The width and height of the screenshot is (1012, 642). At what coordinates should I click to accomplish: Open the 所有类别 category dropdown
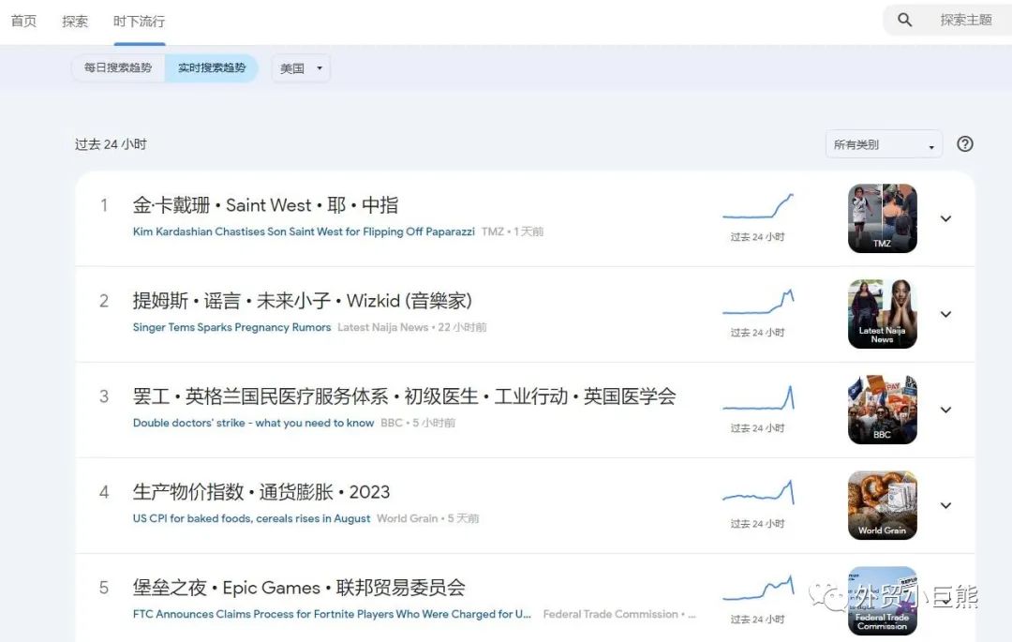click(882, 143)
